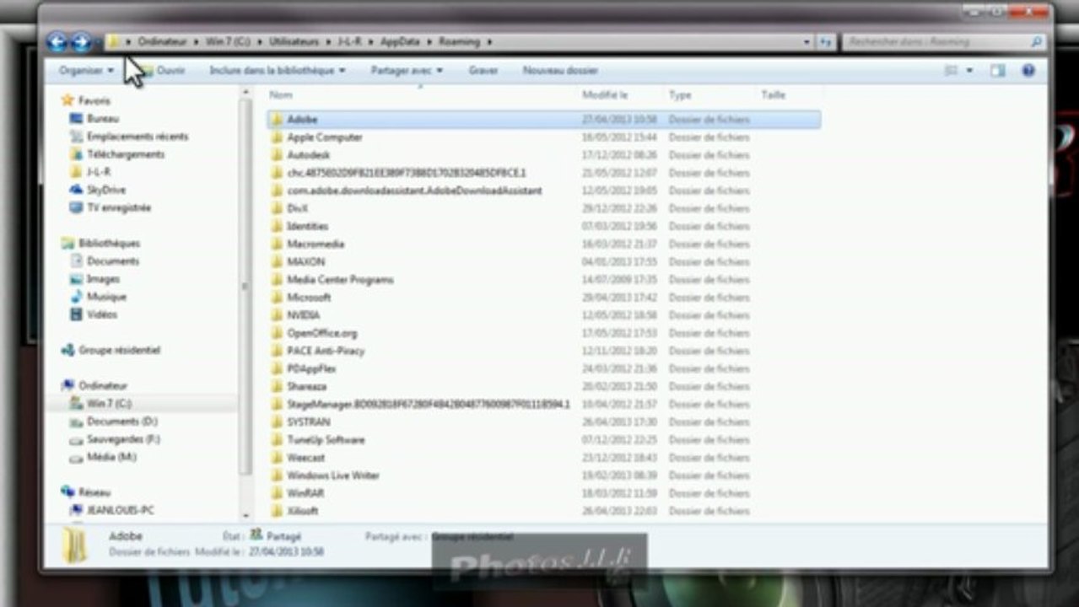Select the Microsoft folder

[x=308, y=298]
